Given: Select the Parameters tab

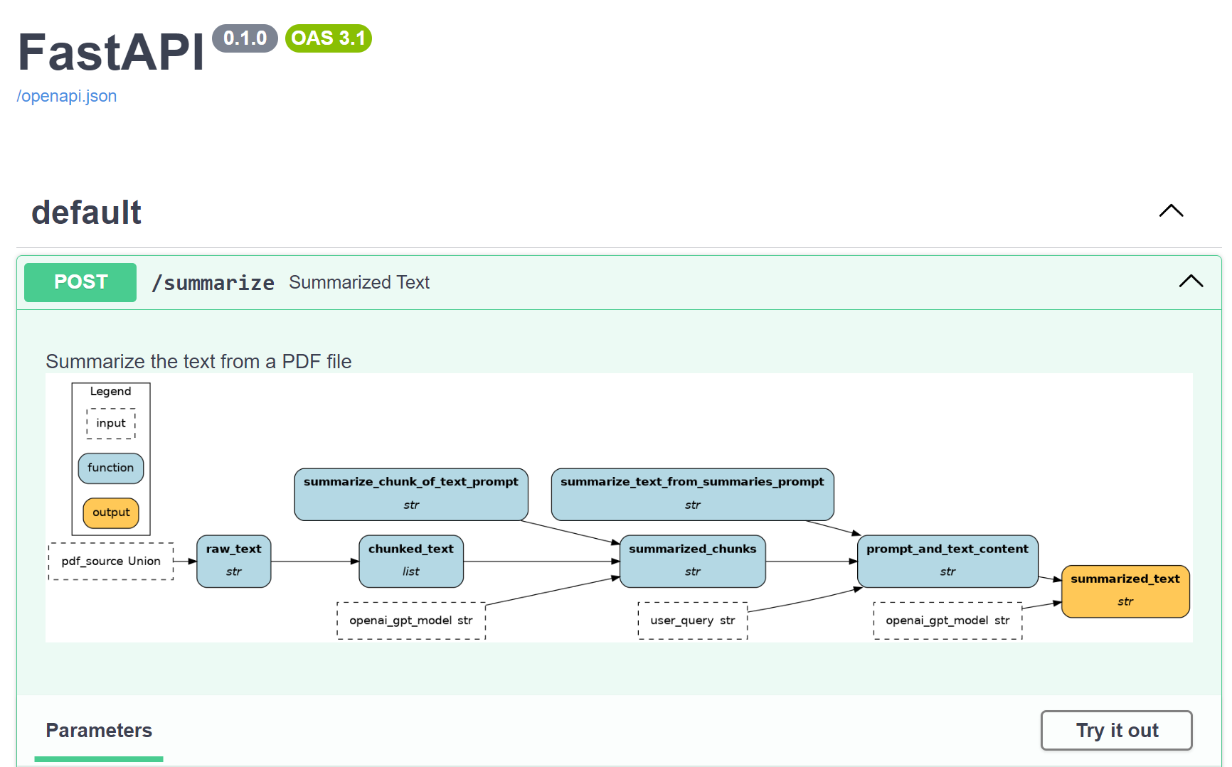Looking at the screenshot, I should pos(99,731).
